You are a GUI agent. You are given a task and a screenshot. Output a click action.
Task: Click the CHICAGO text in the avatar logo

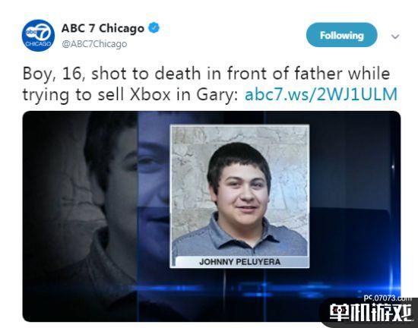[38, 44]
